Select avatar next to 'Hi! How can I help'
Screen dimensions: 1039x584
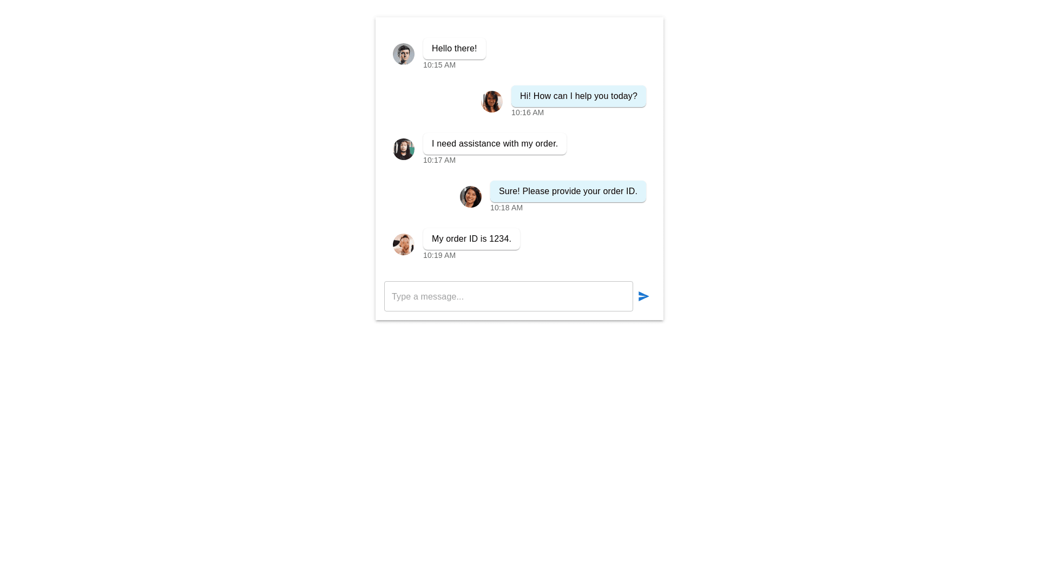(492, 102)
